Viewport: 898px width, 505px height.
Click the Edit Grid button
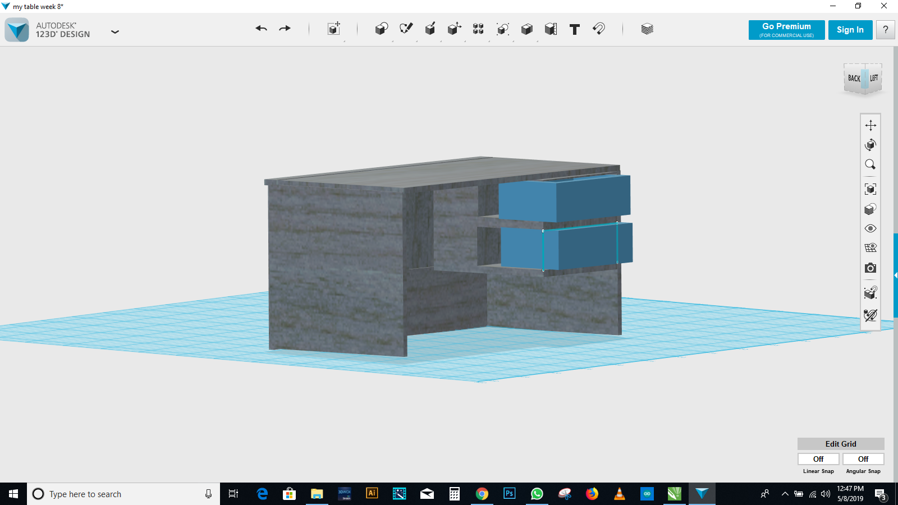840,444
